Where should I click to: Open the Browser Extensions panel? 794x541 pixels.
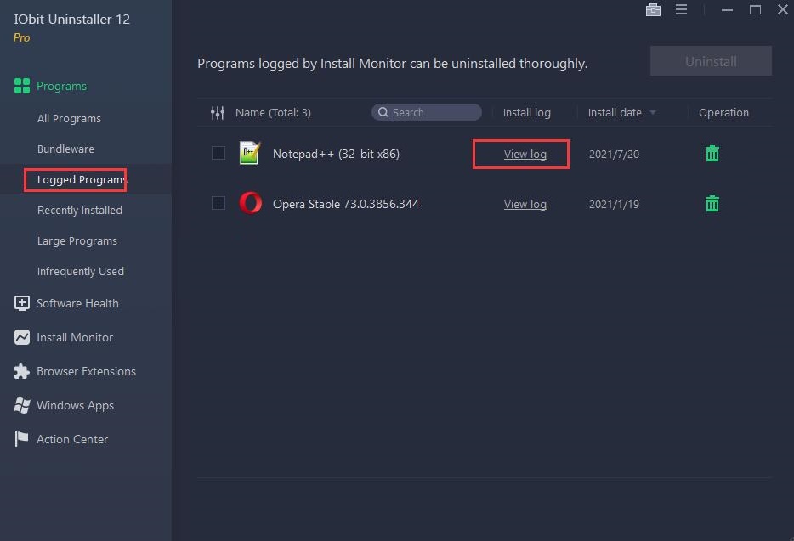(86, 371)
